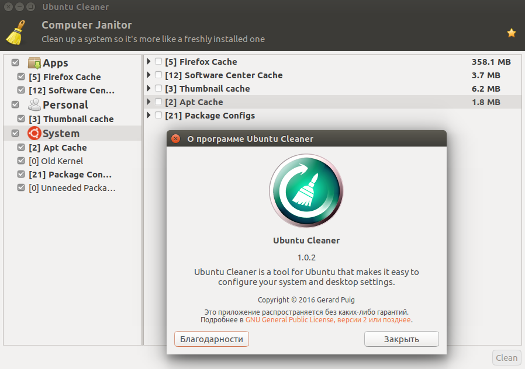Viewport: 525px width, 369px height.
Task: Click the System Ubuntu logo icon
Action: coord(34,133)
